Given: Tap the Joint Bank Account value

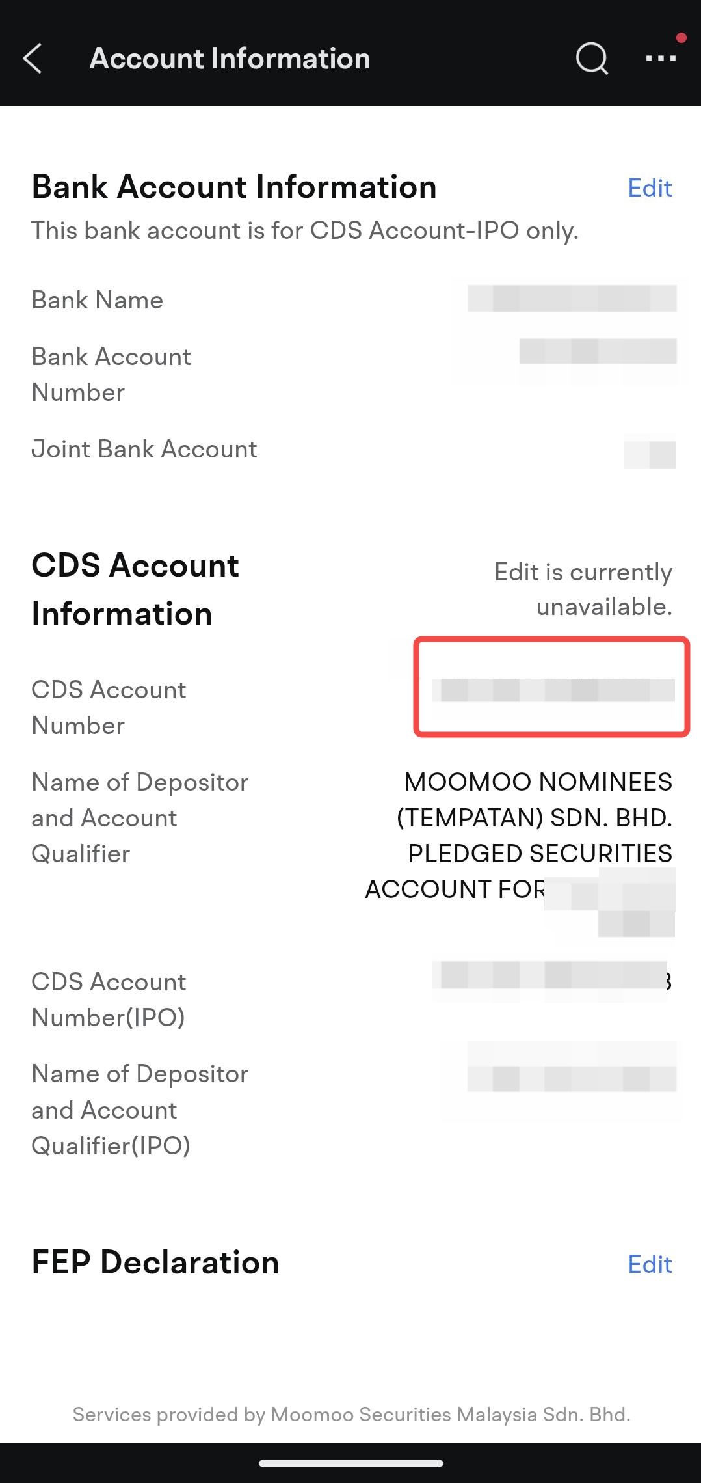Looking at the screenshot, I should pos(650,454).
